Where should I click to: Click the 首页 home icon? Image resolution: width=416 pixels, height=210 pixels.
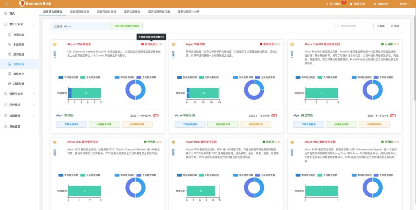[6, 13]
